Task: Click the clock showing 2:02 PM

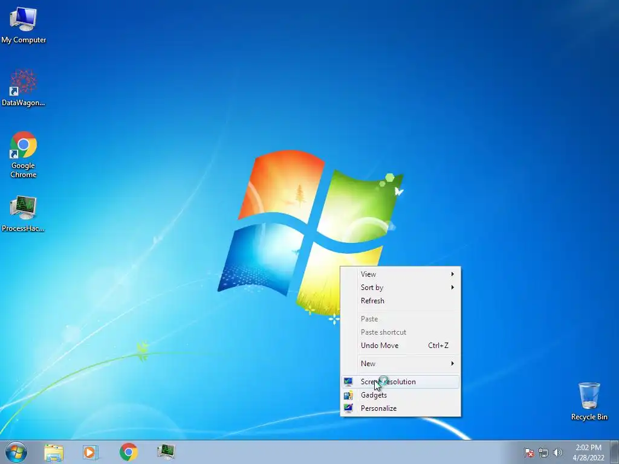Action: coord(588,448)
